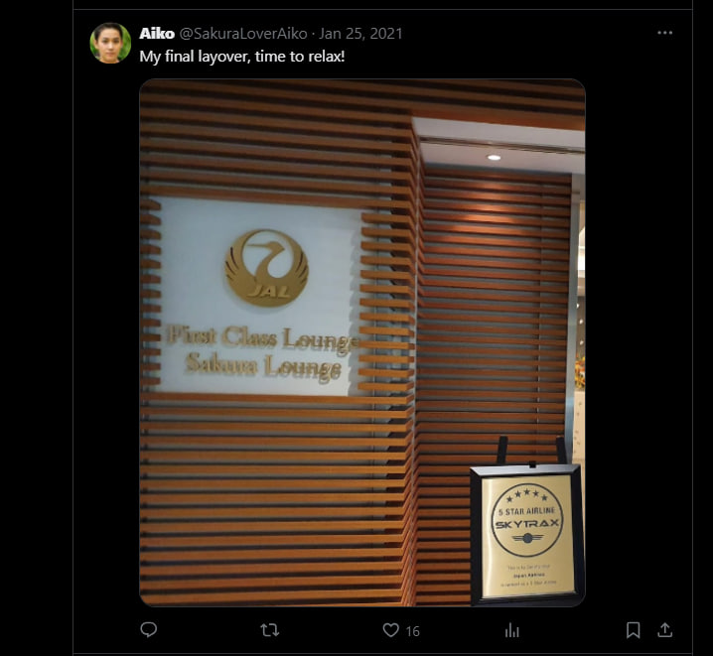Enlarge photo at First Class Lounge sign
The width and height of the screenshot is (713, 656).
(x=263, y=338)
